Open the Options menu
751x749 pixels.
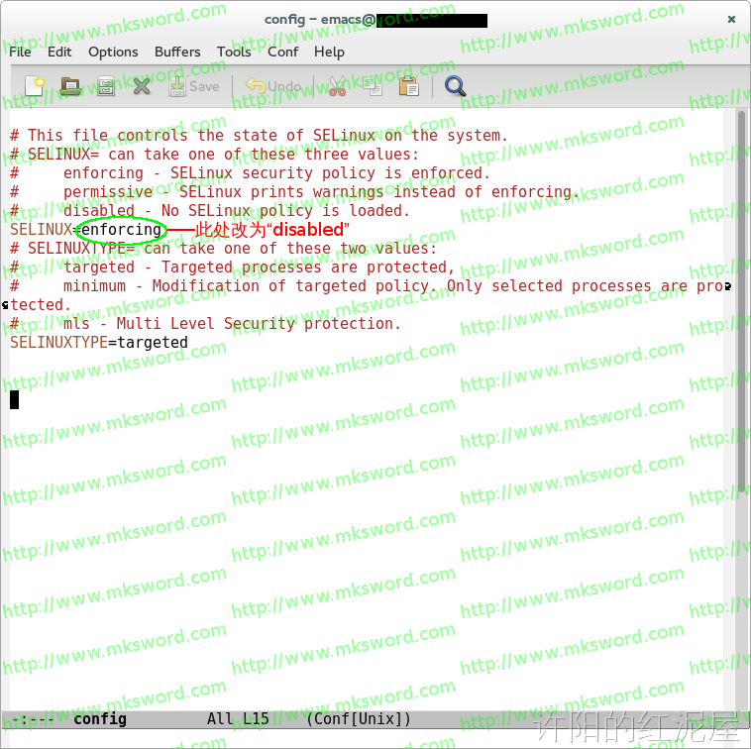pyautogui.click(x=113, y=52)
